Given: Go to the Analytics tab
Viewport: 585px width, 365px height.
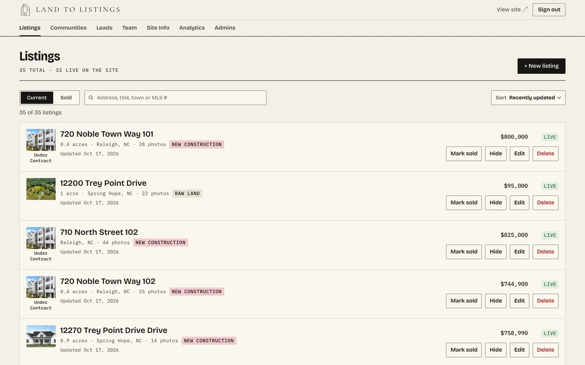Looking at the screenshot, I should [192, 28].
